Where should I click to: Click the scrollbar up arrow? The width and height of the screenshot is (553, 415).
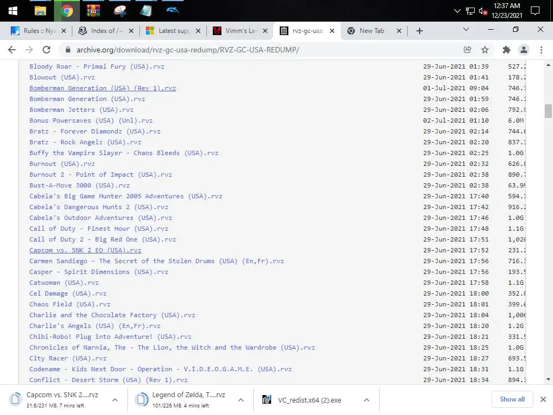click(x=548, y=65)
